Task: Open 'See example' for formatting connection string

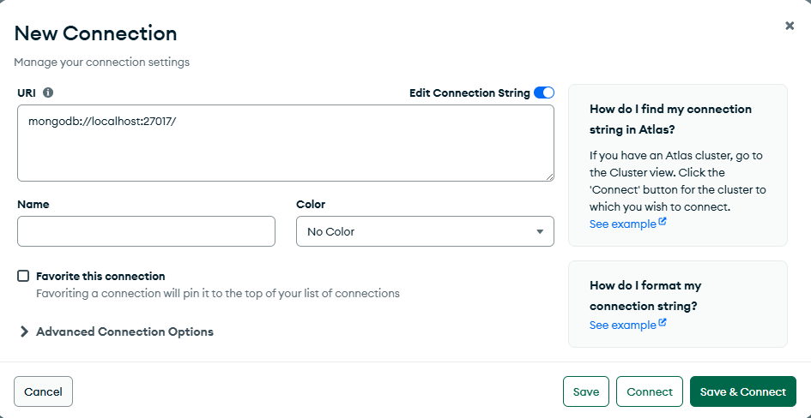Action: [x=622, y=325]
